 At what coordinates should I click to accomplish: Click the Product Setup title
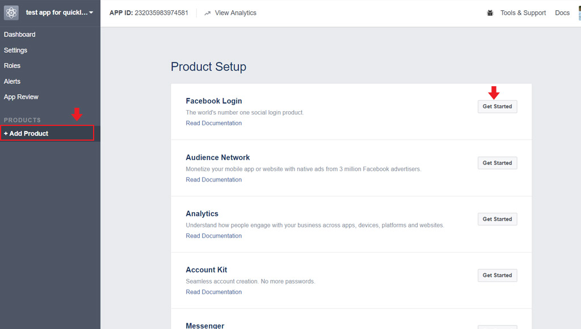209,67
